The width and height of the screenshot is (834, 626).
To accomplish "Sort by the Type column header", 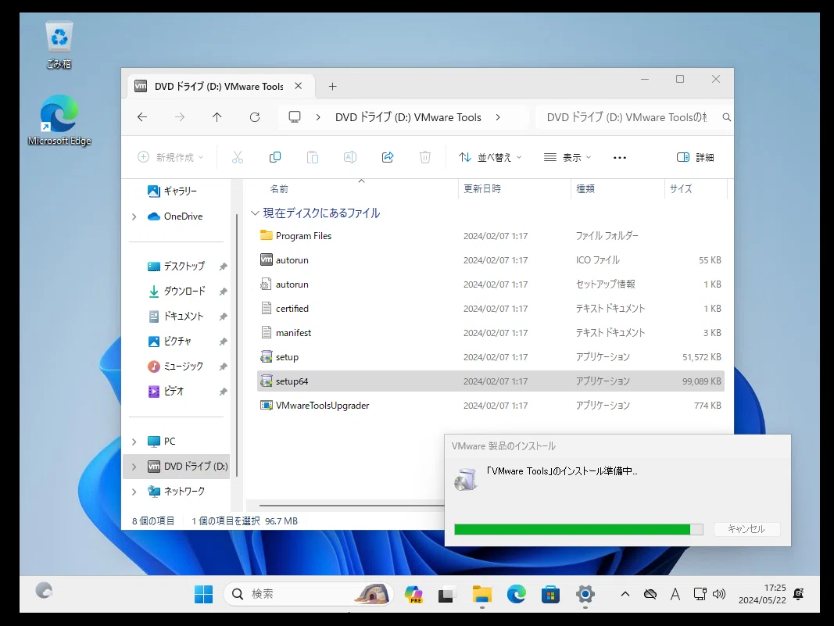I will [617, 189].
